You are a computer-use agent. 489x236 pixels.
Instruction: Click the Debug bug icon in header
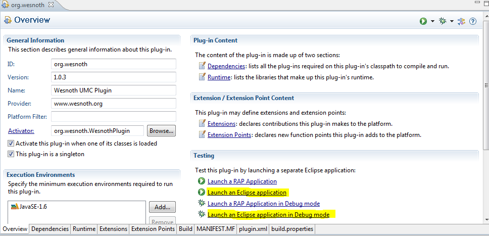point(442,21)
